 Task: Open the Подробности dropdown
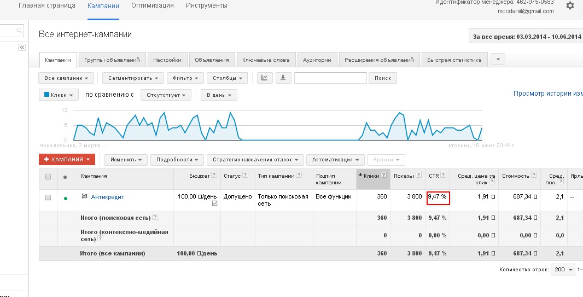[x=177, y=160]
